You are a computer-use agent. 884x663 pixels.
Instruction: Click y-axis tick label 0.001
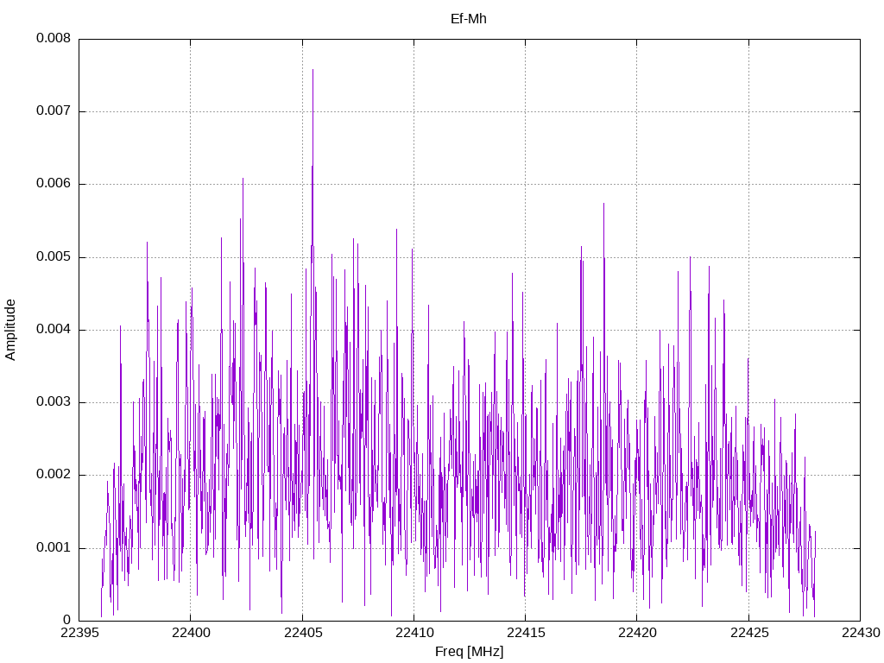pyautogui.click(x=54, y=547)
